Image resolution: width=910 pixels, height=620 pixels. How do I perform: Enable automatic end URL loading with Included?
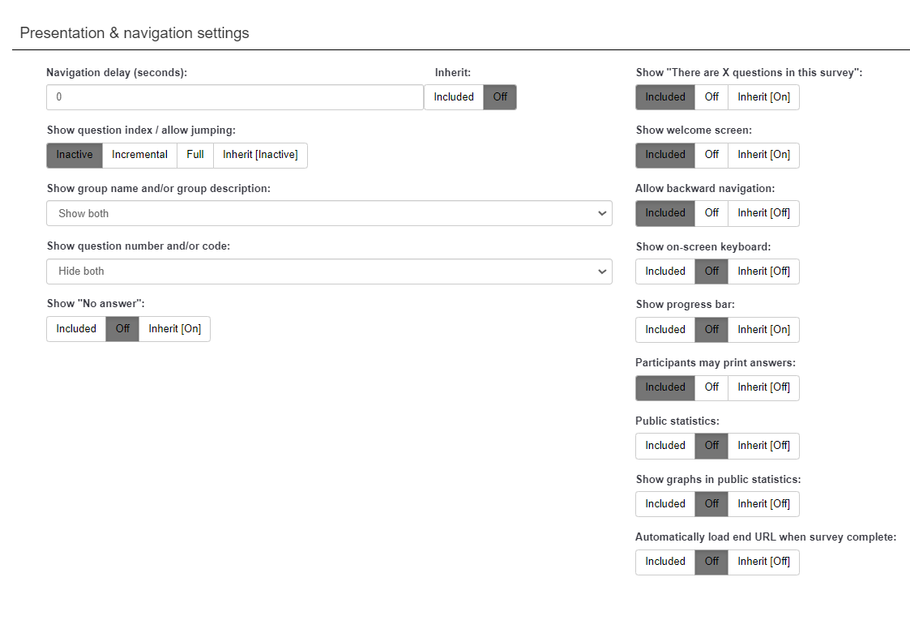(x=665, y=562)
